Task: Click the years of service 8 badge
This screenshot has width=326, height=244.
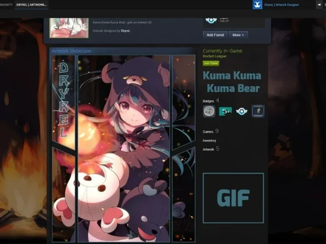Action: [x=258, y=111]
